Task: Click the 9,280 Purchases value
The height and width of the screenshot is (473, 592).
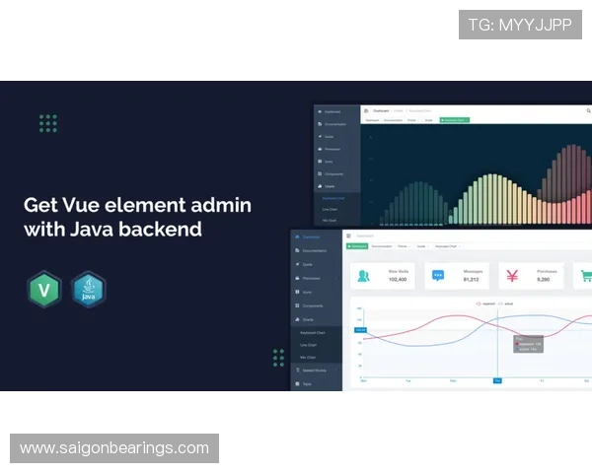Action: [x=544, y=280]
